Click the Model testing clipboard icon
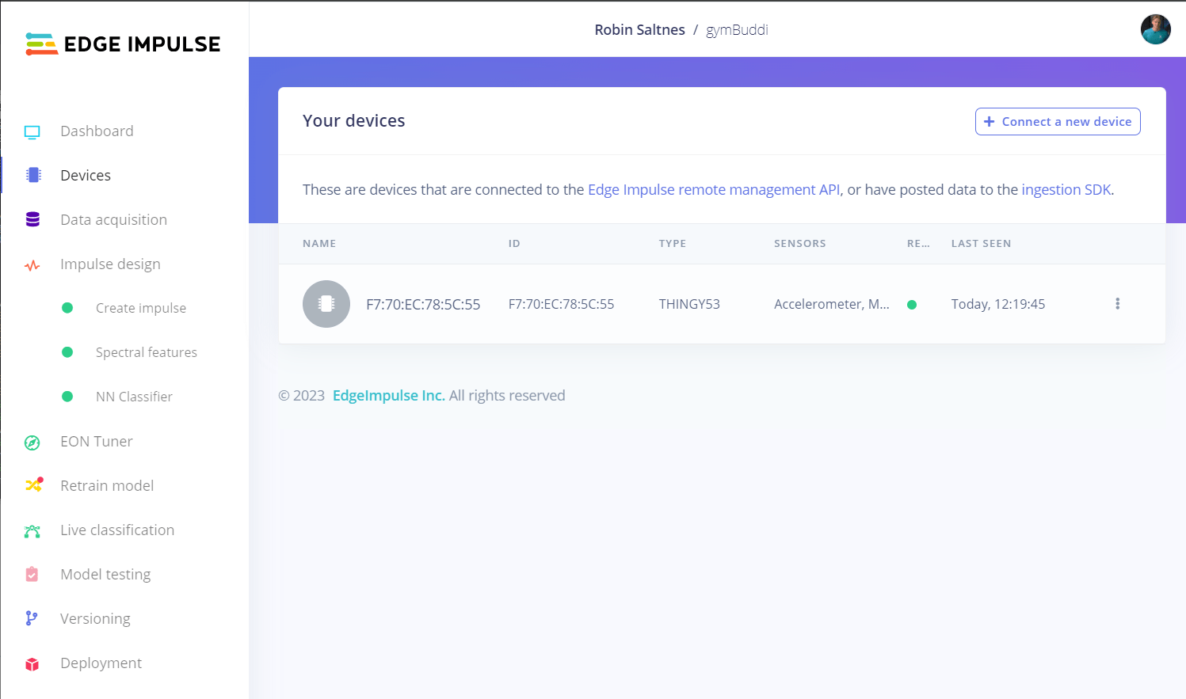The image size is (1186, 699). point(32,574)
